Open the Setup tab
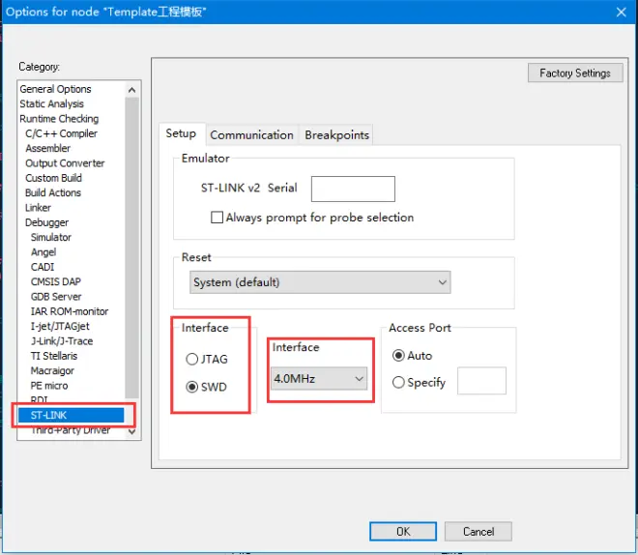638x555 pixels. pos(181,133)
